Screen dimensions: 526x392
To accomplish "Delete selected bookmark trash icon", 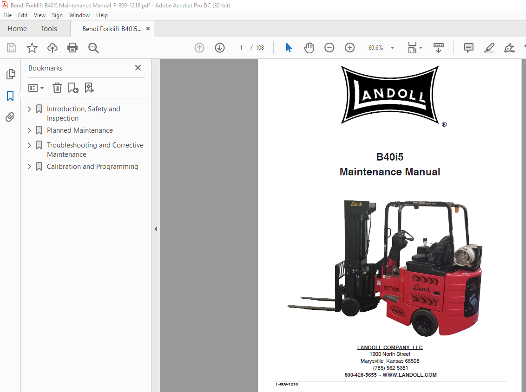I will (57, 88).
